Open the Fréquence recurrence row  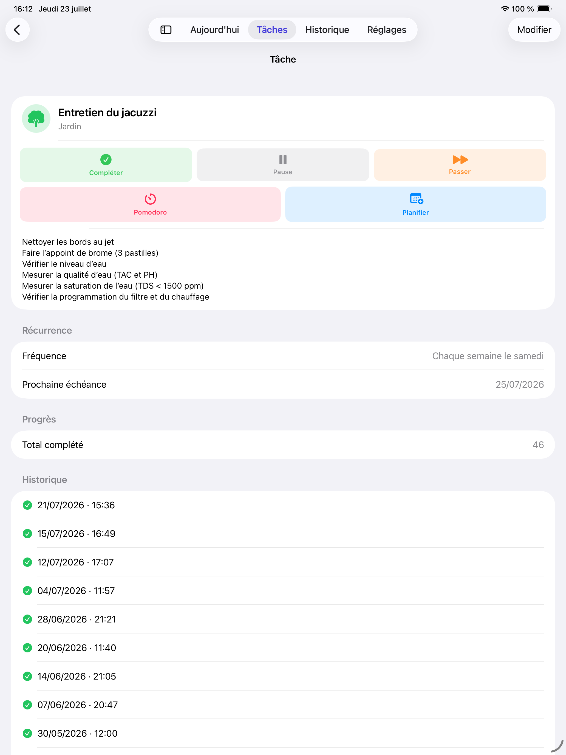point(283,356)
